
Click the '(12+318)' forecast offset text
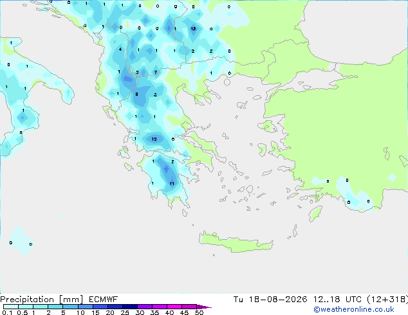pyautogui.click(x=387, y=300)
